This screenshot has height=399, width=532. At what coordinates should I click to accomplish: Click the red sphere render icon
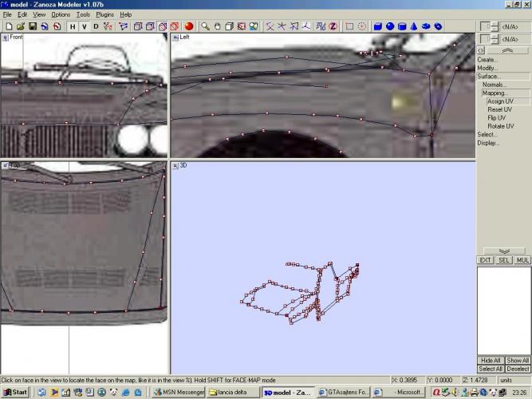[x=189, y=26]
